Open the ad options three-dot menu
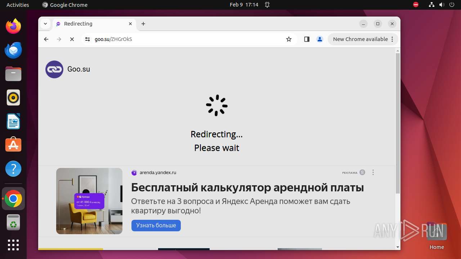The width and height of the screenshot is (461, 259). pyautogui.click(x=373, y=172)
